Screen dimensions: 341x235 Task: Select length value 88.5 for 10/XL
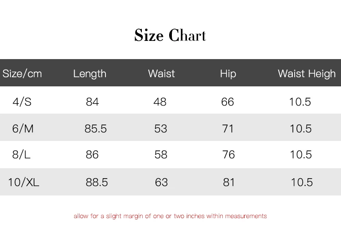97,182
